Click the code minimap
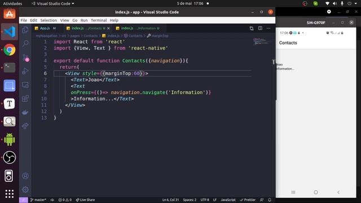Screen dimensions: 361x203 261,41
